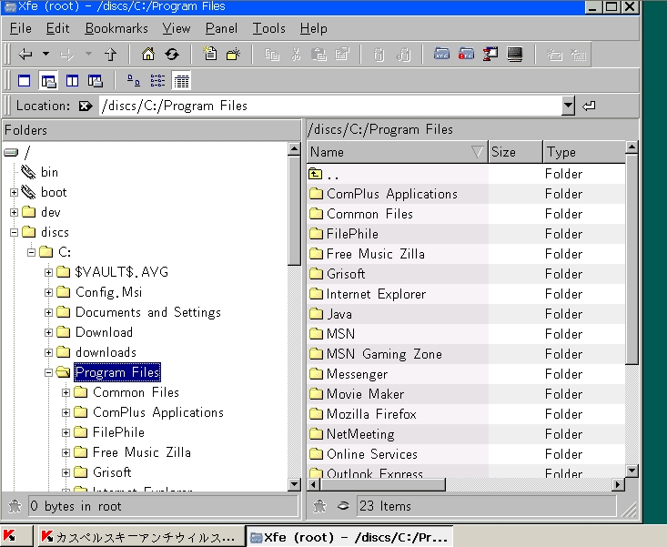This screenshot has height=547, width=667.
Task: Refresh the panels
Action: (x=172, y=54)
